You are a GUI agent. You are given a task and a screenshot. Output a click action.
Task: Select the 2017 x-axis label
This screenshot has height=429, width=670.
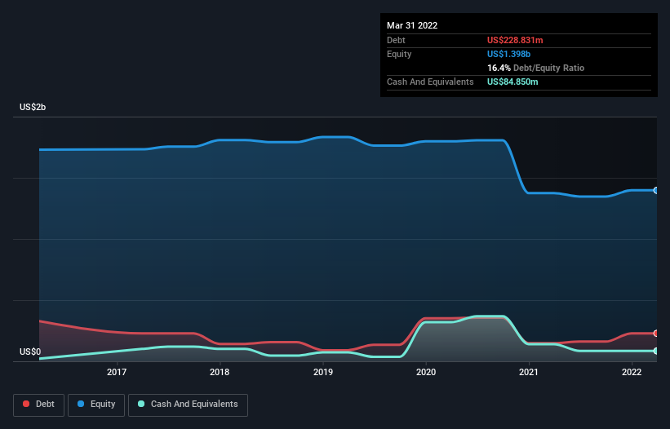tap(117, 372)
